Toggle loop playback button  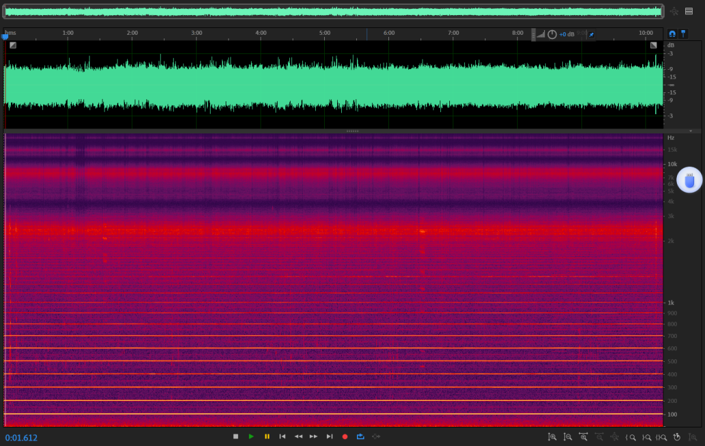(360, 436)
